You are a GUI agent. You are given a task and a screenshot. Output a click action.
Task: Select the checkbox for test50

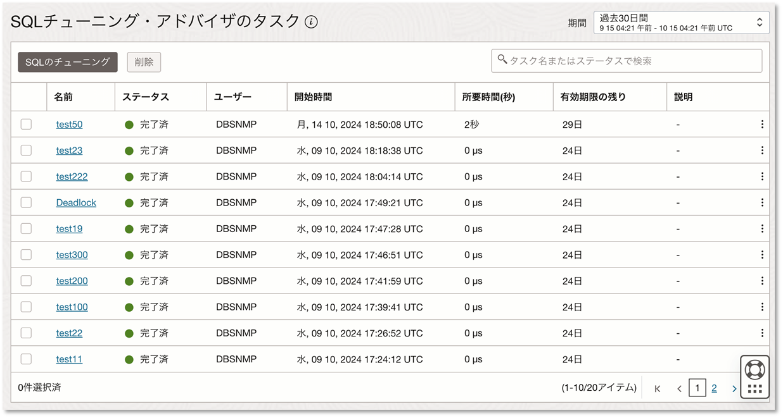(x=26, y=124)
